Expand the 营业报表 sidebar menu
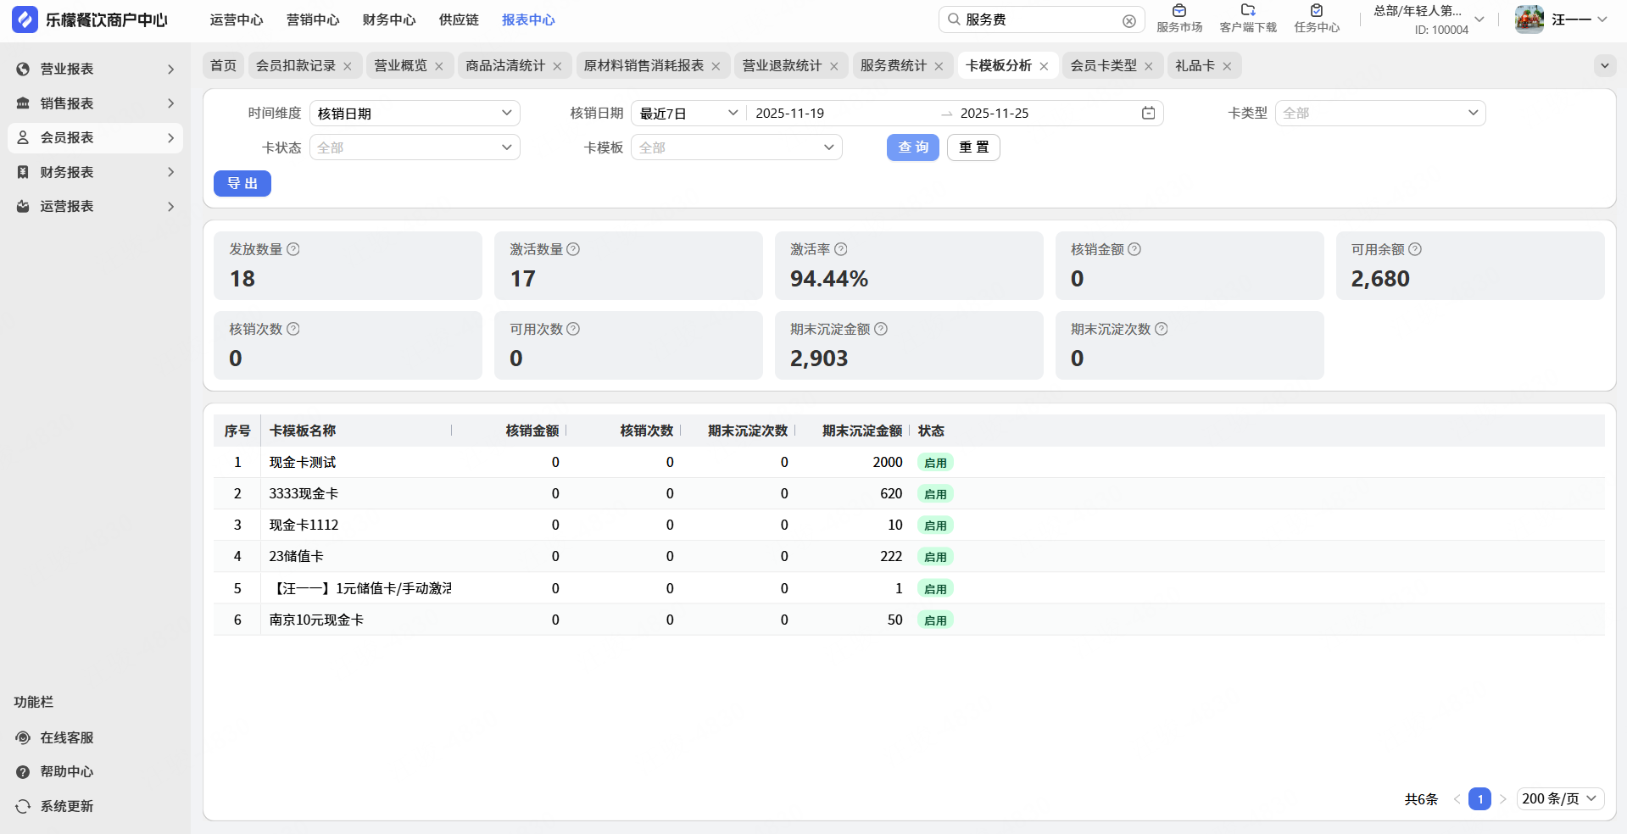 [95, 69]
